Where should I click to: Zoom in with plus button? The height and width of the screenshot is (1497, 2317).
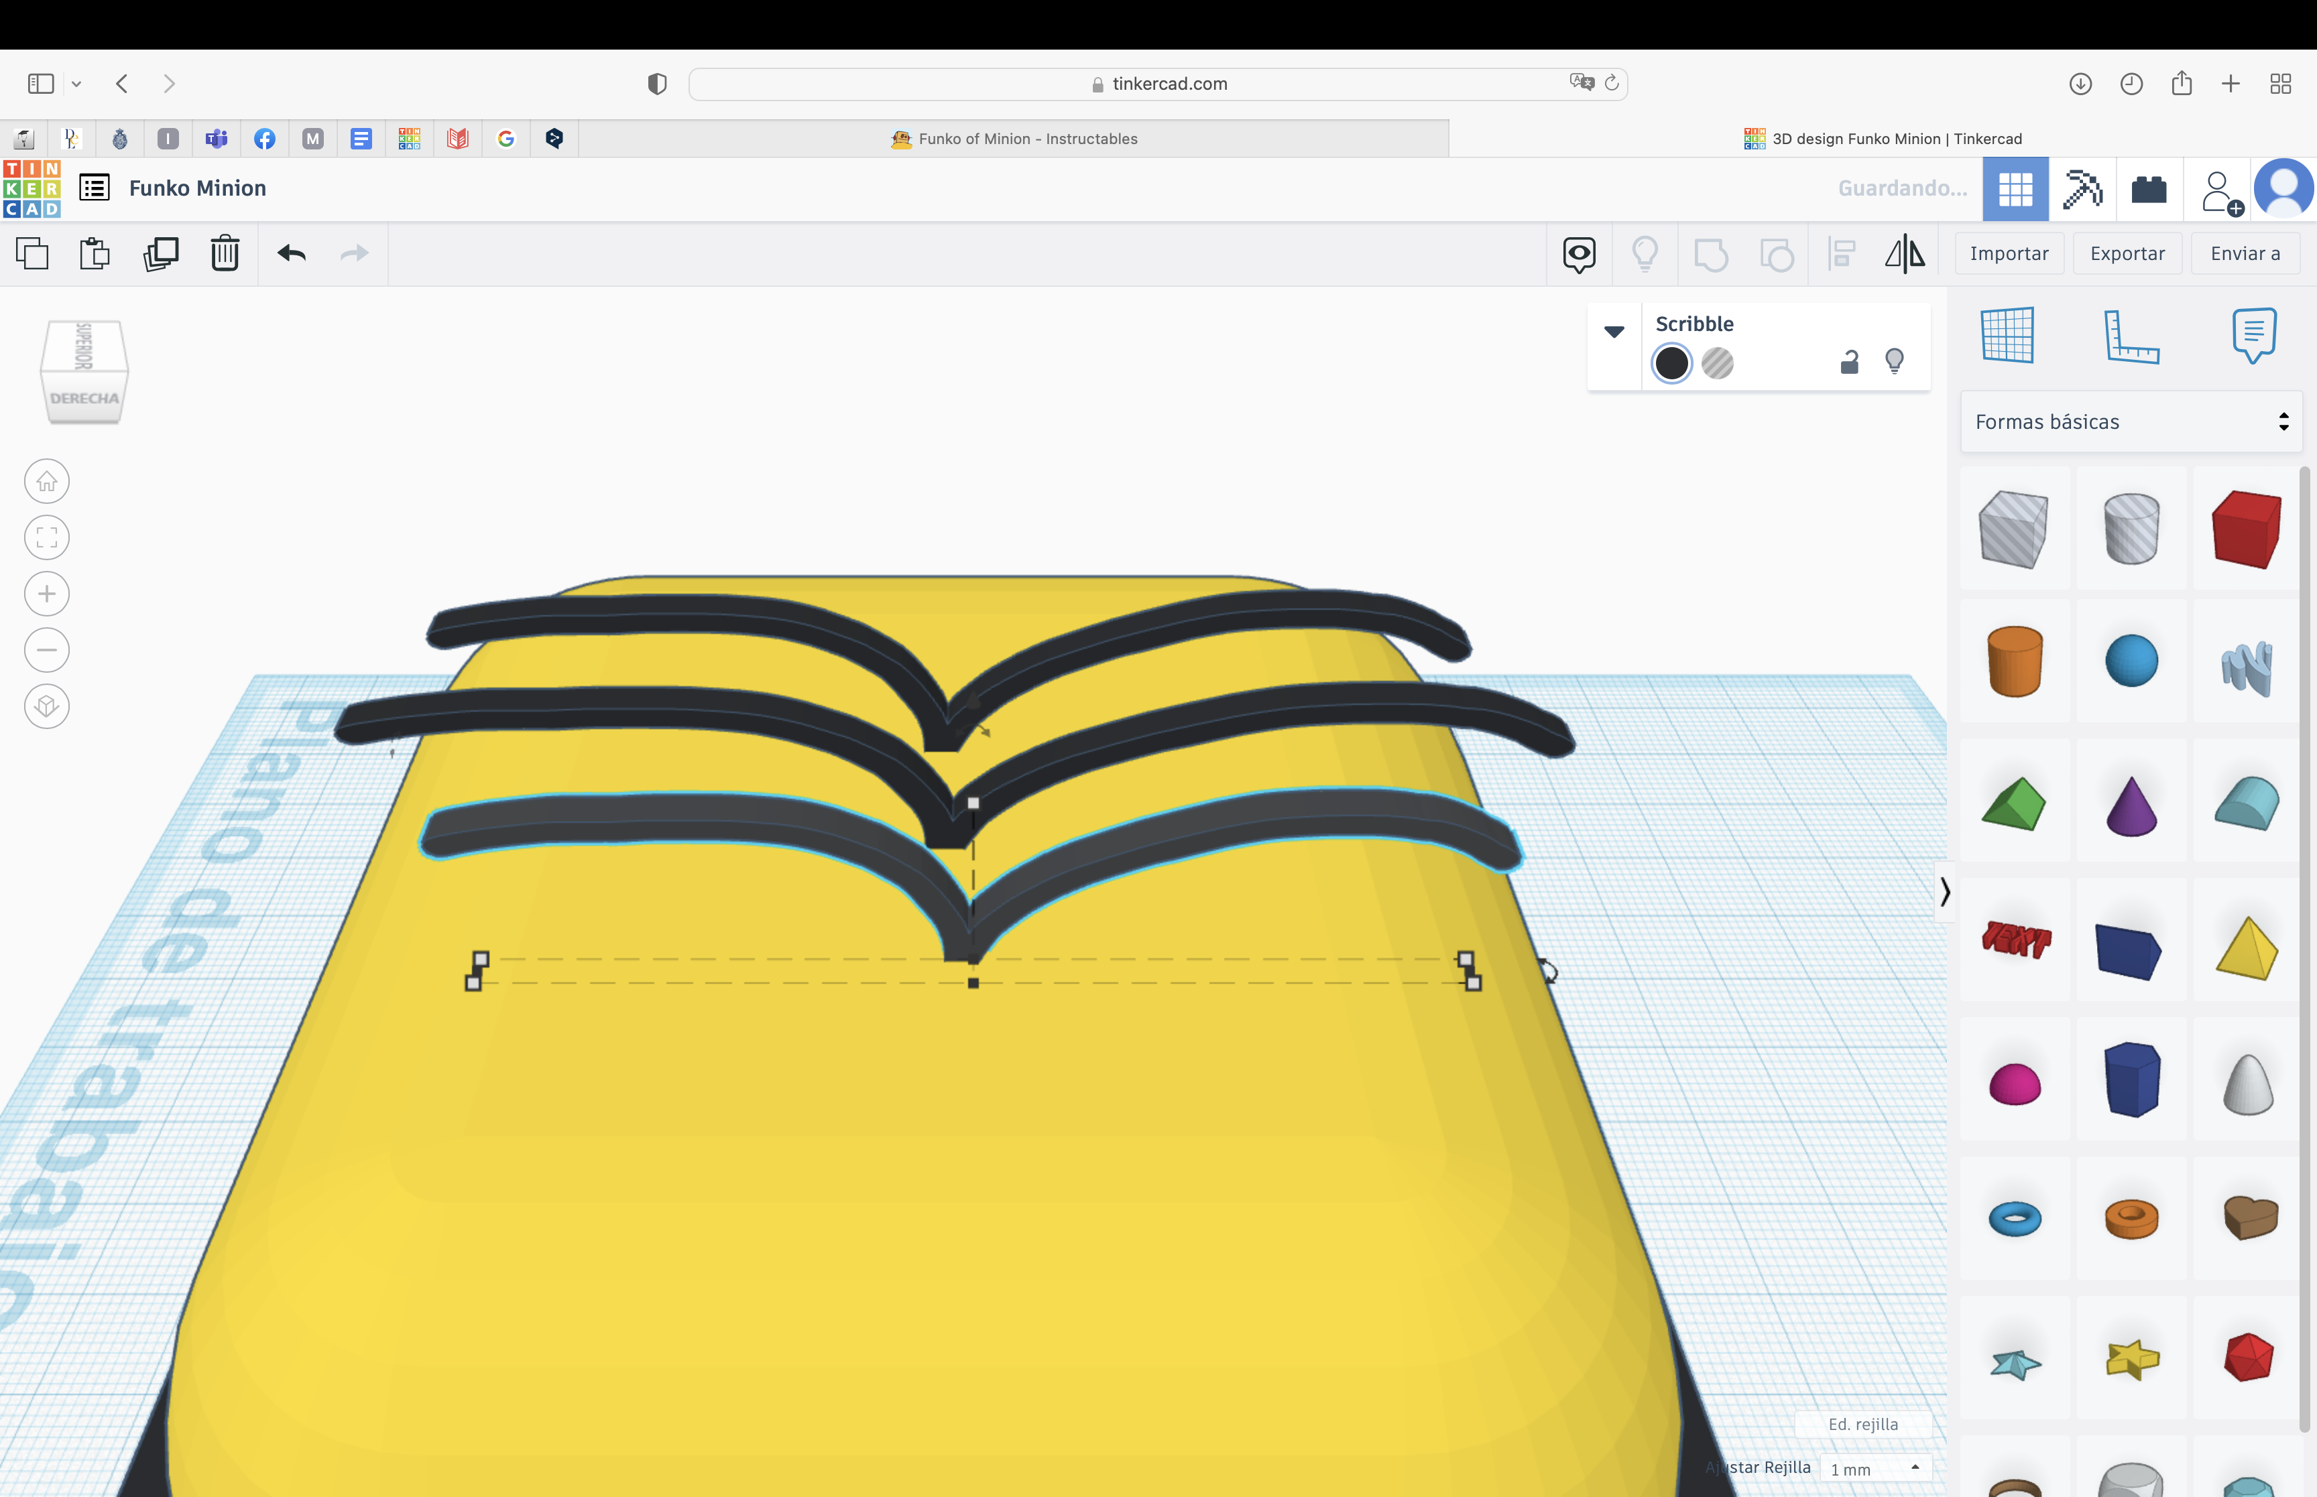(x=47, y=594)
